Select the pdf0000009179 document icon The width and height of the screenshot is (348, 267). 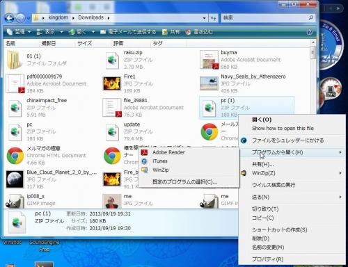[x=15, y=83]
